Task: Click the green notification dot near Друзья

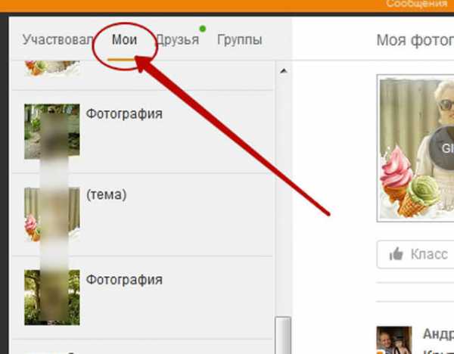Action: [x=203, y=29]
